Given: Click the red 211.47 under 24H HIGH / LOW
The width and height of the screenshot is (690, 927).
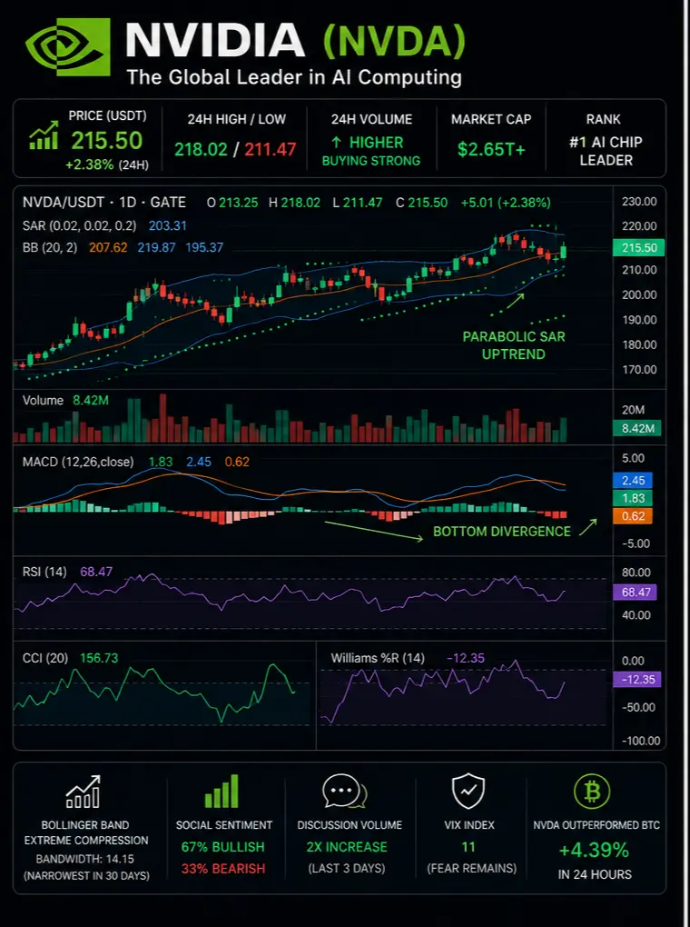Looking at the screenshot, I should [270, 149].
